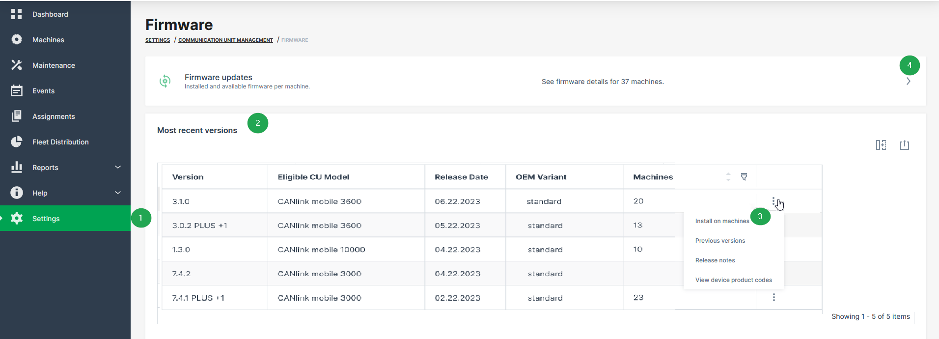Open Events calendar icon in sidebar
The image size is (939, 339).
point(17,91)
